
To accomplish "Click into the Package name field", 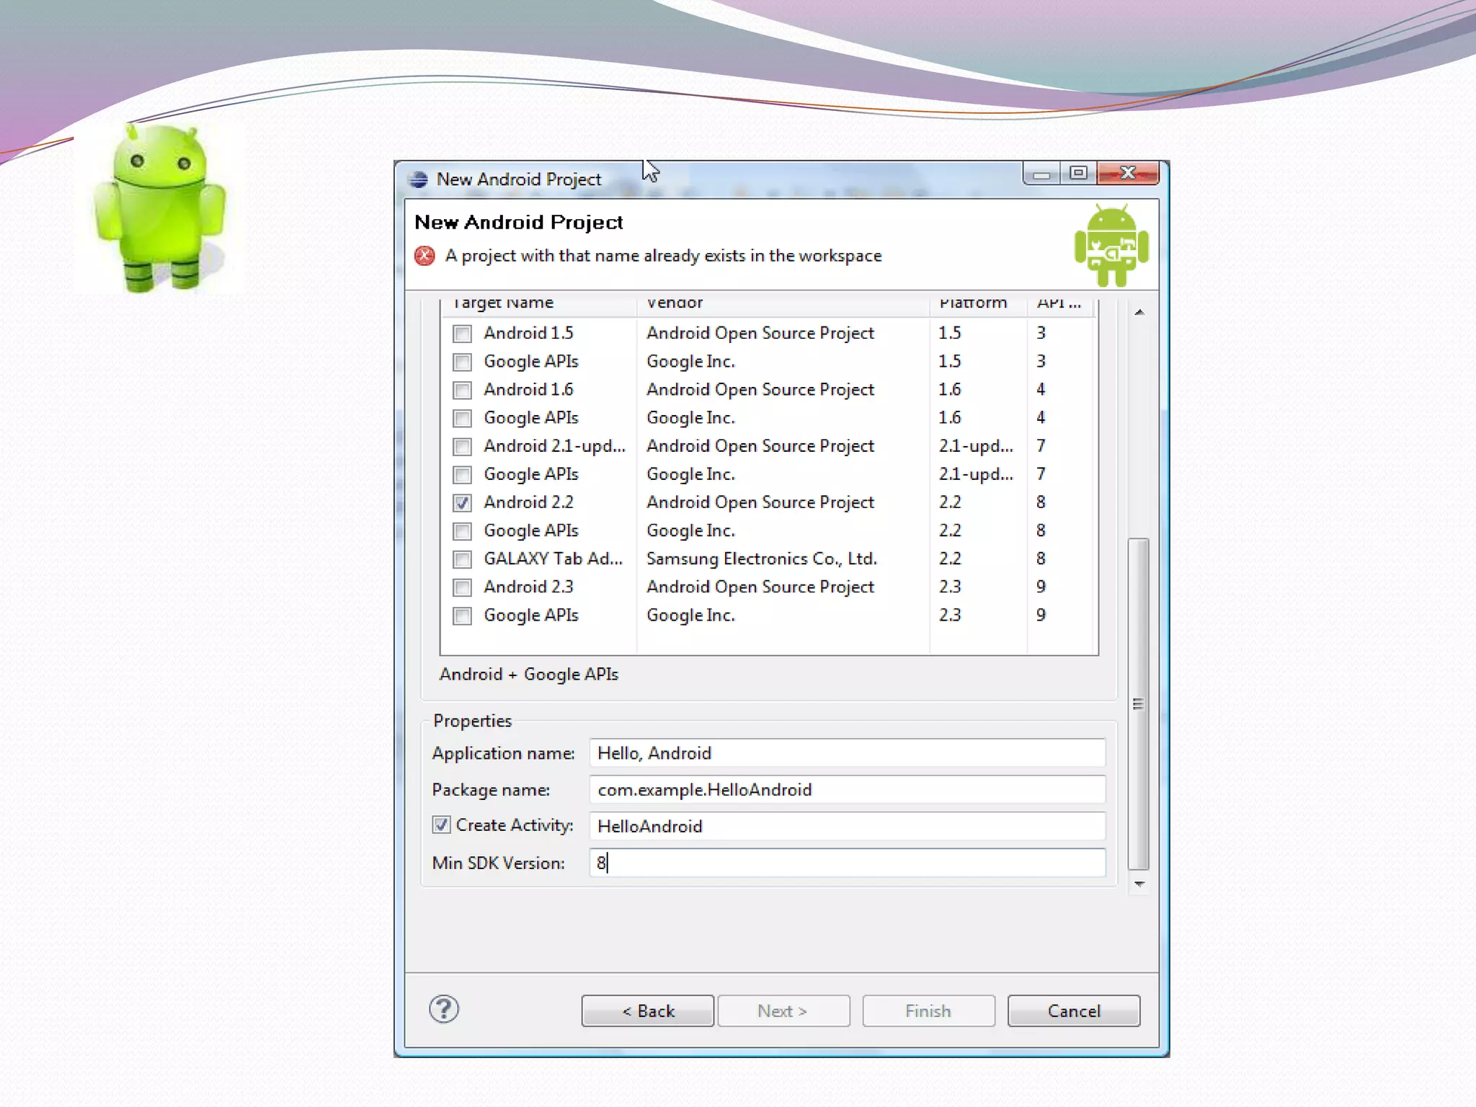I will (x=847, y=790).
